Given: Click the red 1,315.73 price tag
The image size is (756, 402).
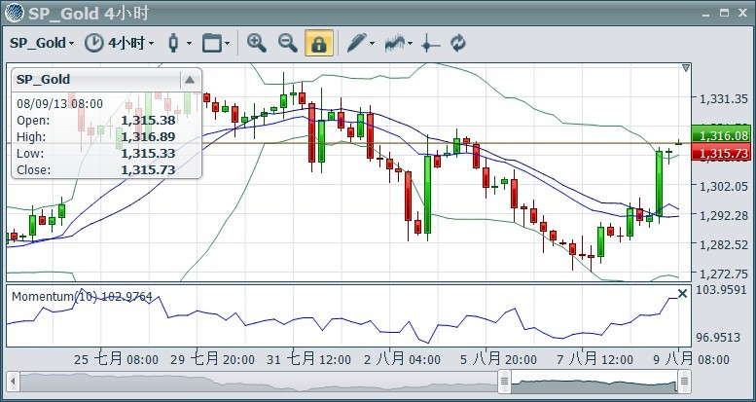Looking at the screenshot, I should (720, 153).
